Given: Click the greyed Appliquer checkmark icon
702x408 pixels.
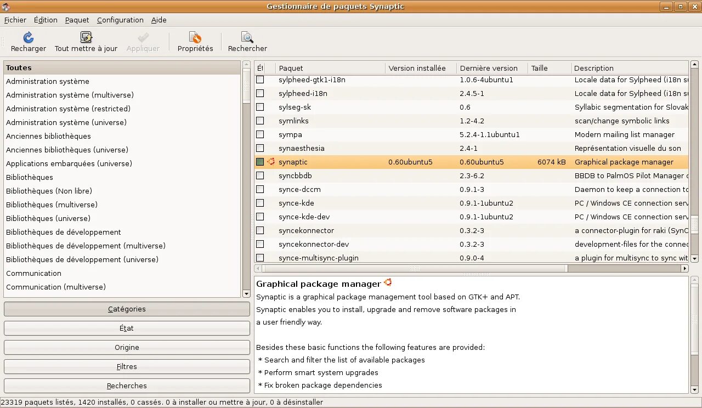Looking at the screenshot, I should (x=143, y=37).
